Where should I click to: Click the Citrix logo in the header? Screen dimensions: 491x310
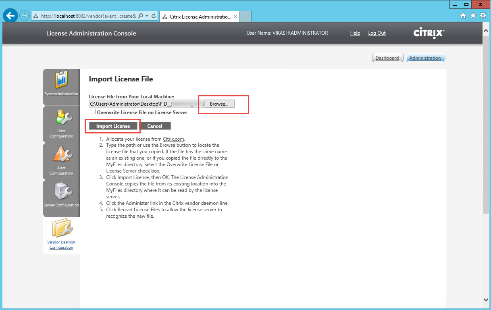(x=429, y=33)
